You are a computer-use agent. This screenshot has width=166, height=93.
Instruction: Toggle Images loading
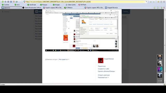(x=56, y=5)
